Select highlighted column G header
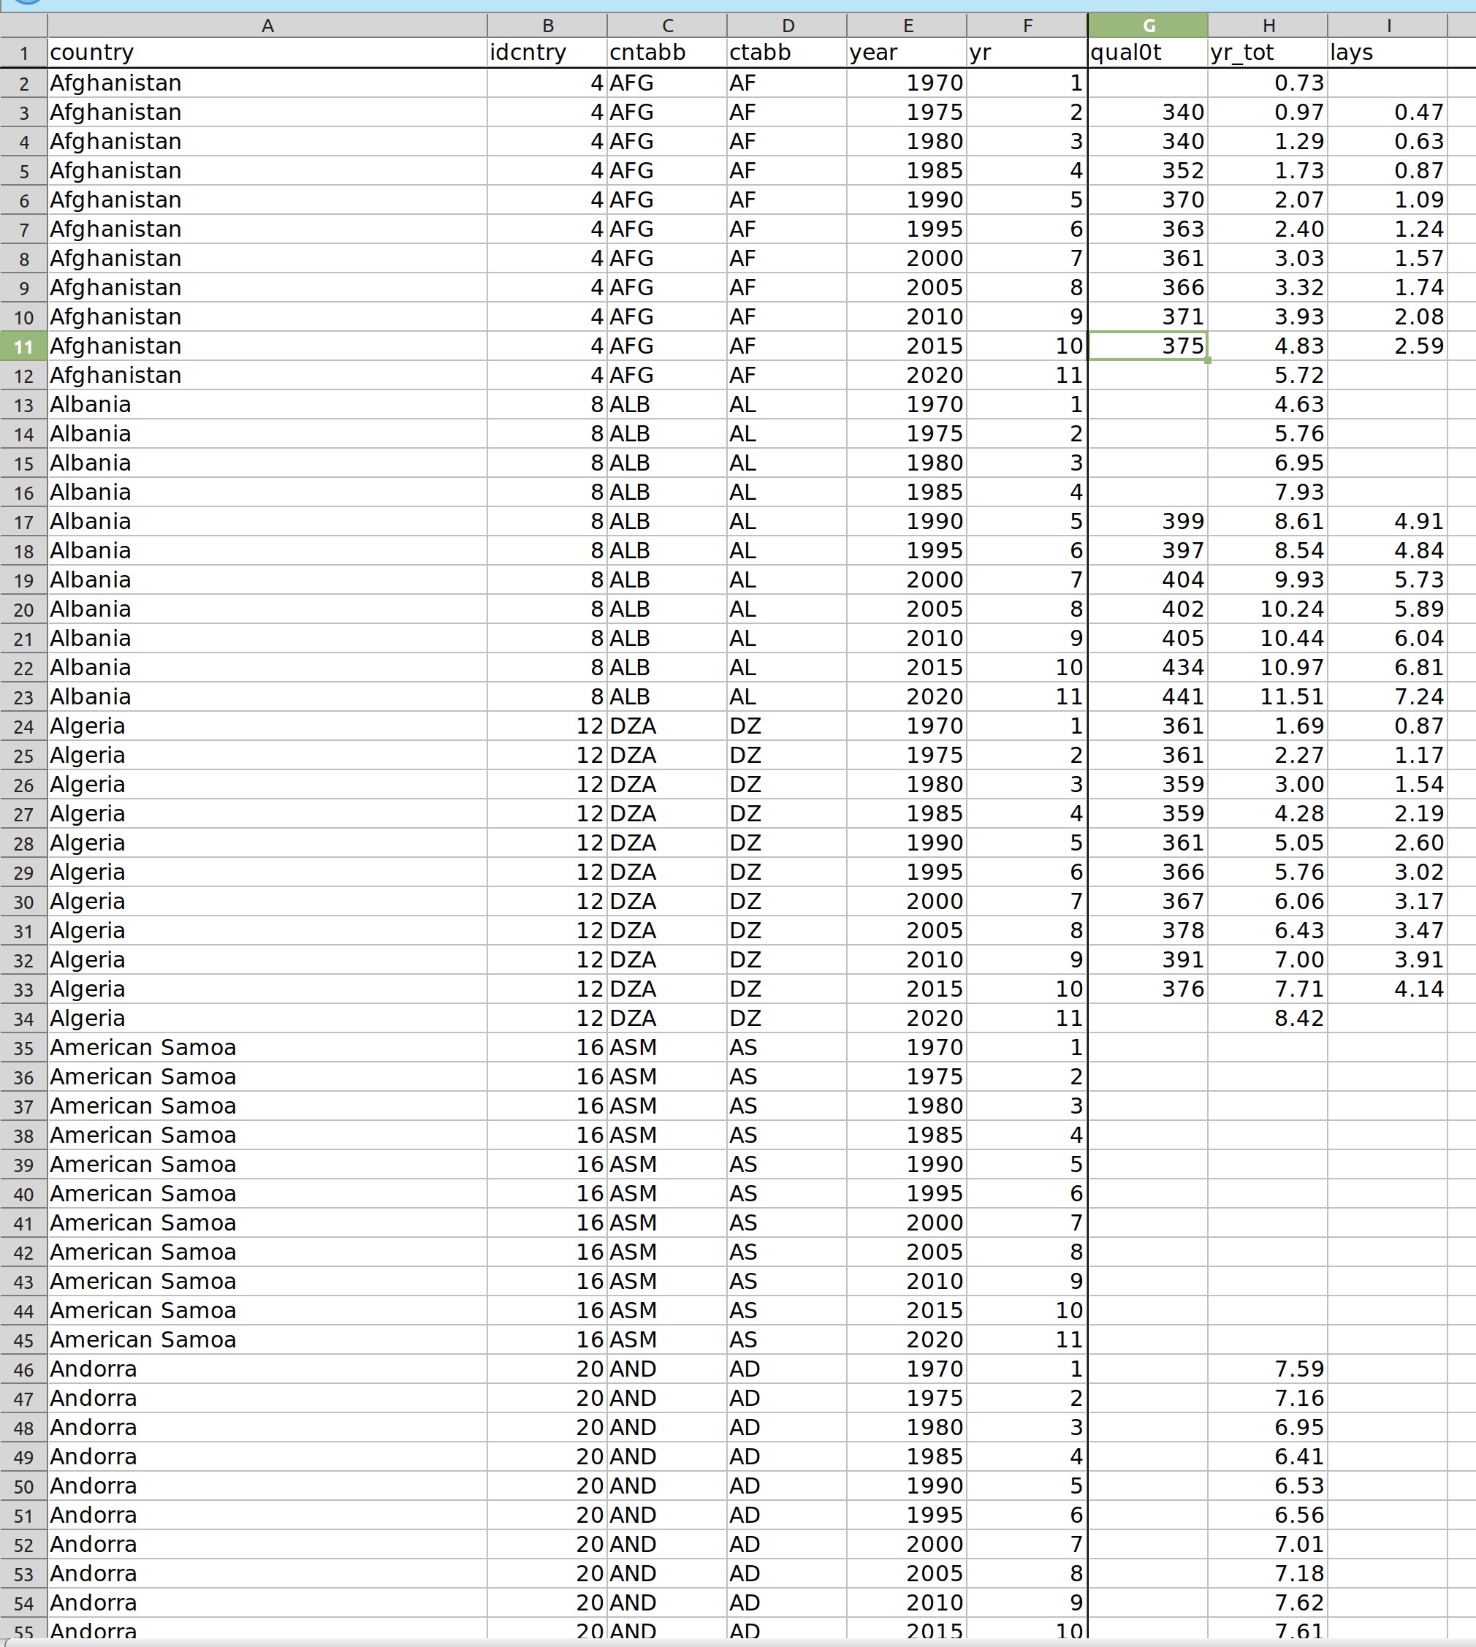The image size is (1476, 1647). point(1147,25)
